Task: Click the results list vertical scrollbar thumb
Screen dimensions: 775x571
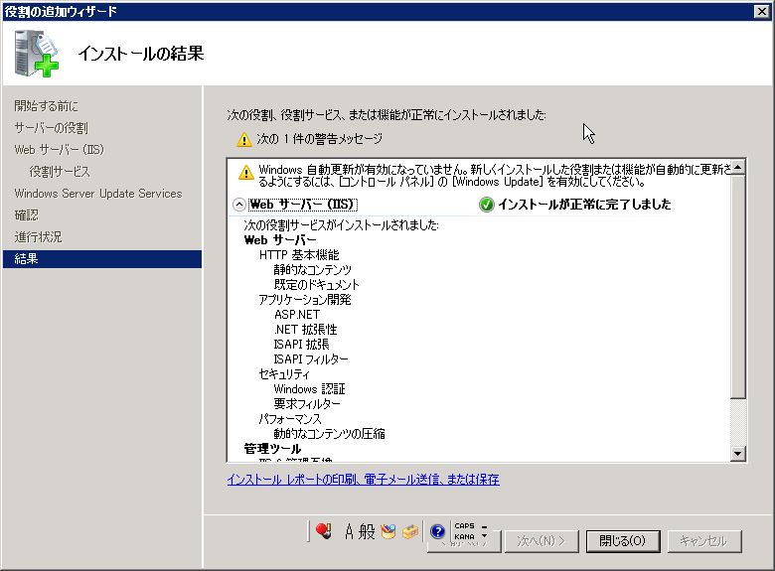Action: pyautogui.click(x=737, y=286)
